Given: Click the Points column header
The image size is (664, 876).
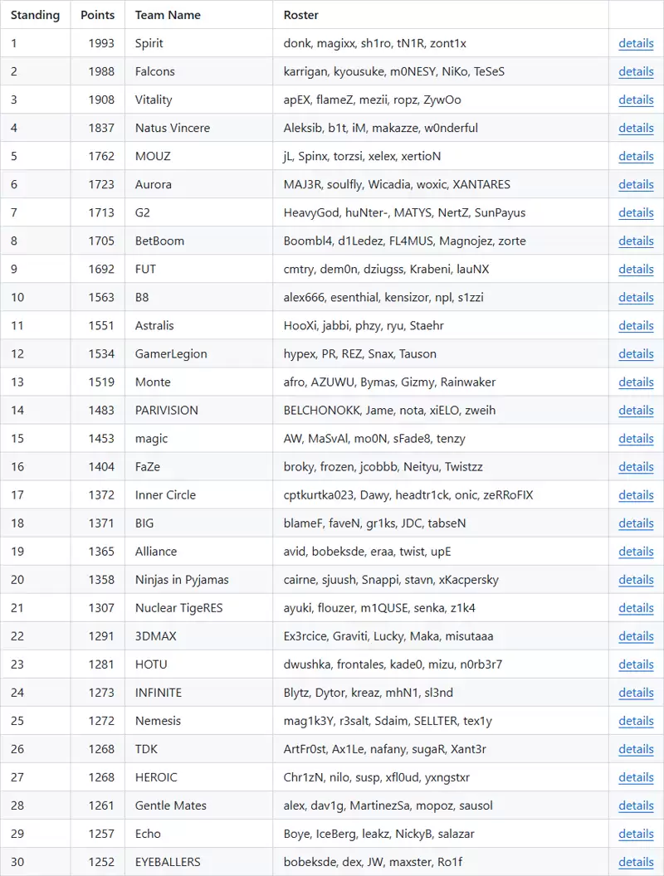Looking at the screenshot, I should click(97, 15).
